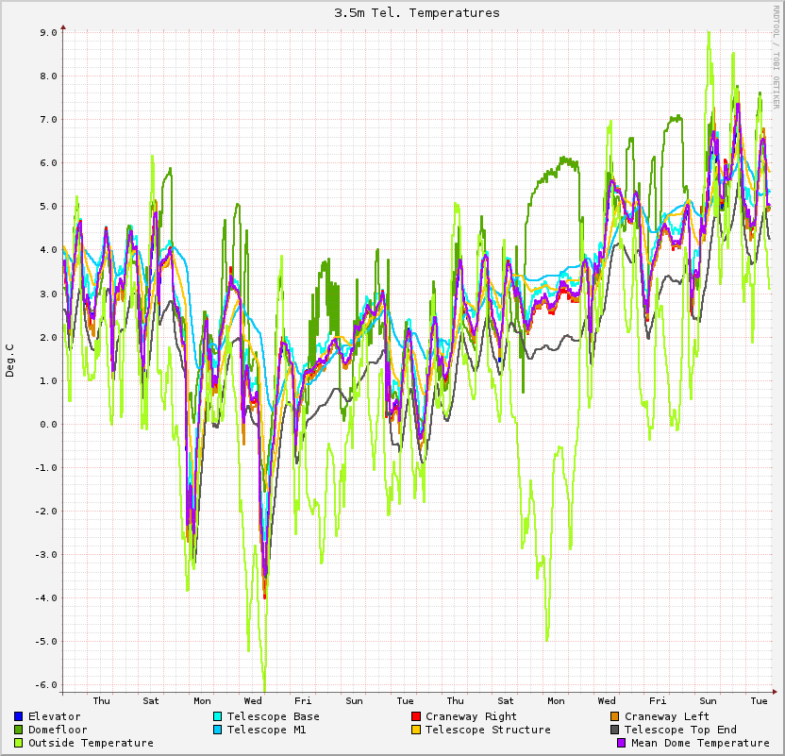The height and width of the screenshot is (756, 785).
Task: Select the -6.0 y-axis tick label
Action: 46,684
